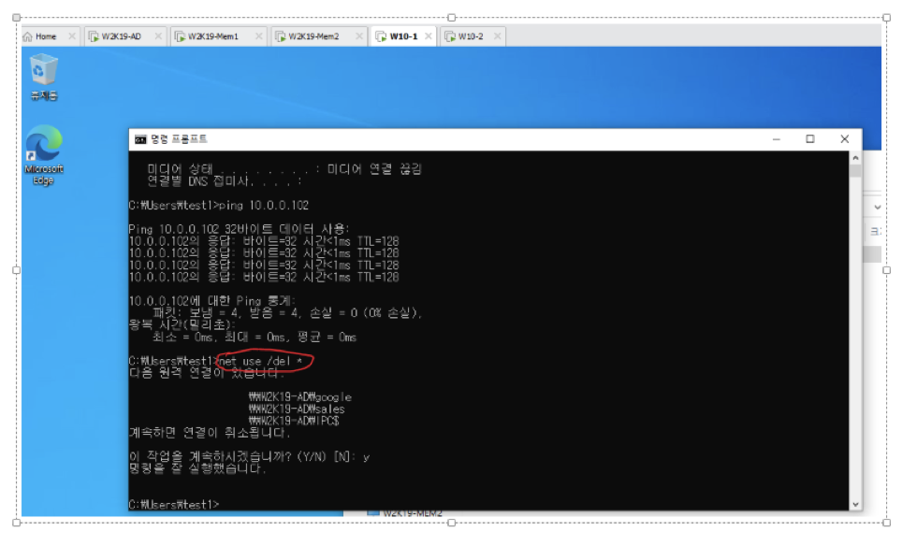Click the command prompt scrollbar up arrow
The image size is (902, 546).
pyautogui.click(x=855, y=157)
